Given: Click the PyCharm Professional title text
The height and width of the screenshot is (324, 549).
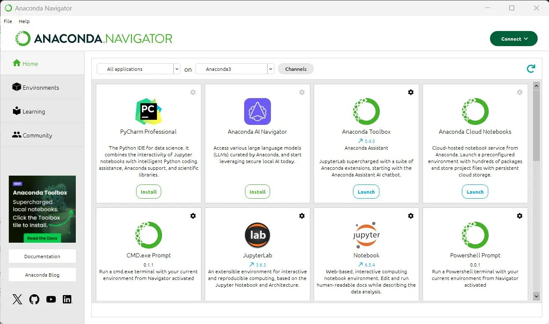Looking at the screenshot, I should point(148,132).
